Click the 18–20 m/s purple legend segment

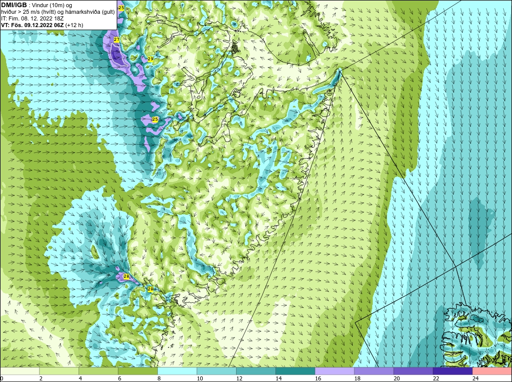coord(374,371)
